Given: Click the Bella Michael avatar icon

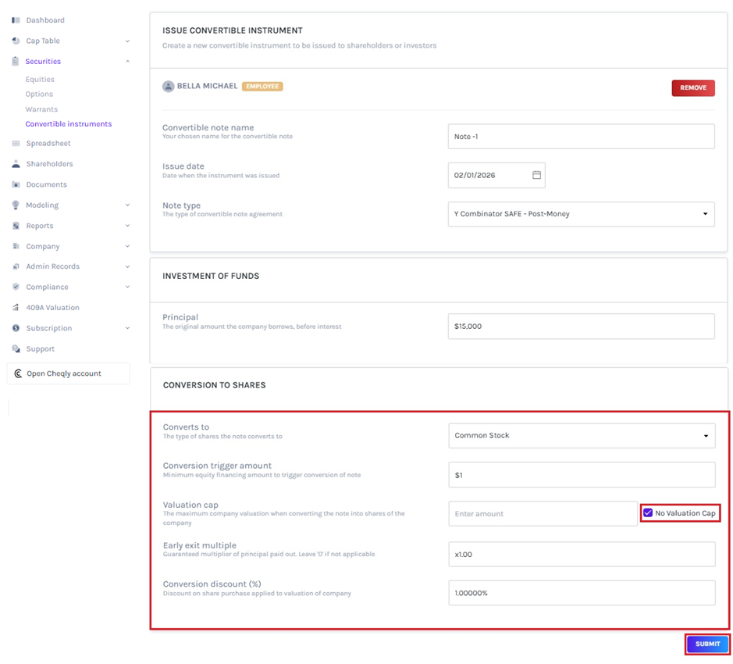Looking at the screenshot, I should pos(168,87).
